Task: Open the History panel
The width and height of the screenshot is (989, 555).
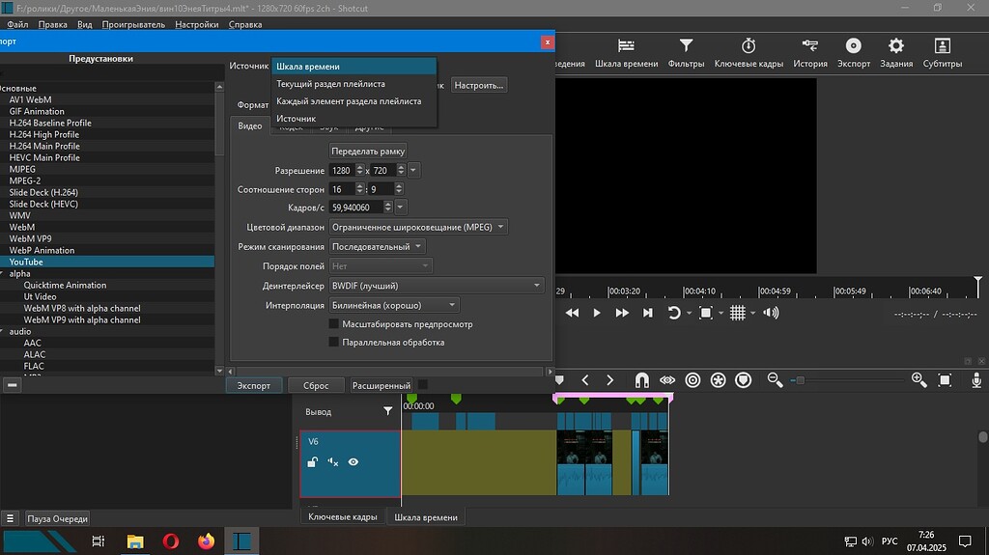Action: [810, 52]
